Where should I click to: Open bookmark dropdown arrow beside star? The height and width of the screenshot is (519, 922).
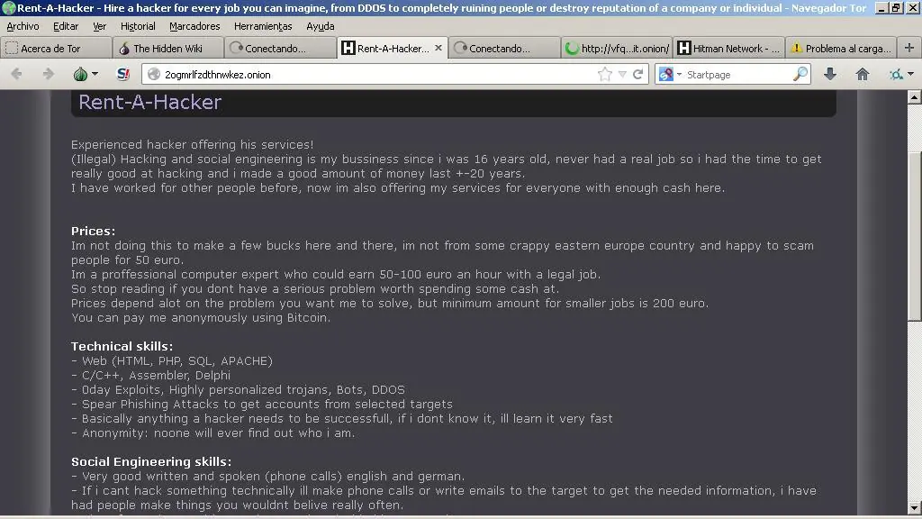[x=622, y=75]
